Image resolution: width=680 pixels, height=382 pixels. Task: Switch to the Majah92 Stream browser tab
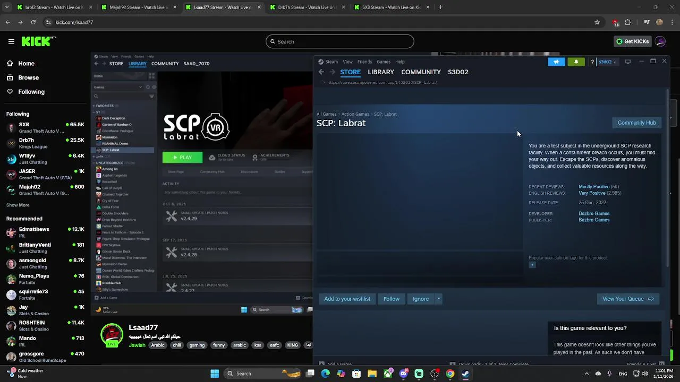click(x=138, y=7)
